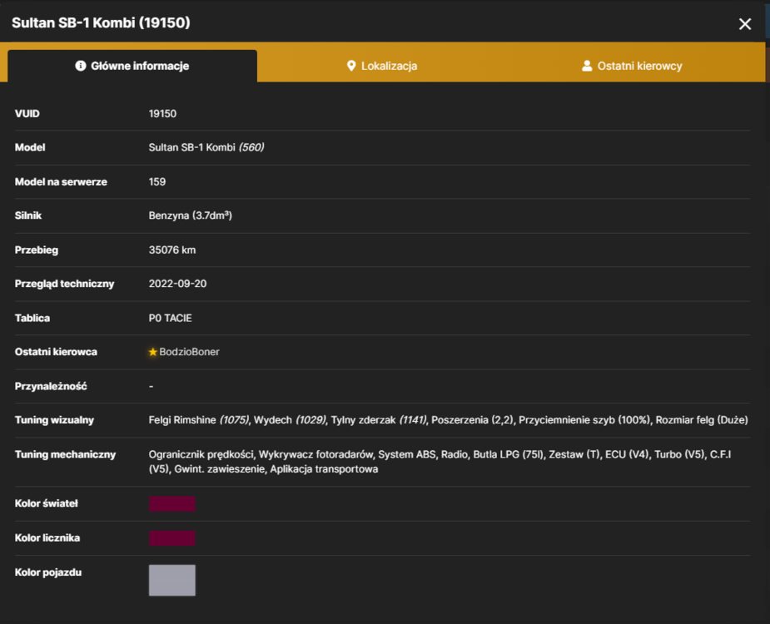This screenshot has width=770, height=624.
Task: Click the engine value Benzyna (3.7dm³)
Action: coord(191,215)
